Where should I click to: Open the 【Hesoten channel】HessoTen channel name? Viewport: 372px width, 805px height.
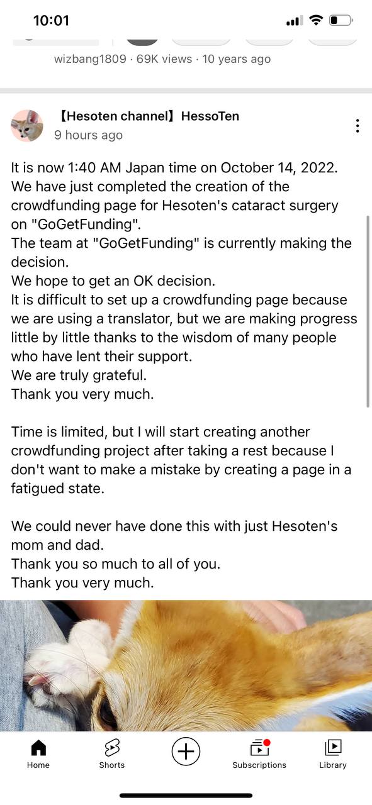coord(149,116)
